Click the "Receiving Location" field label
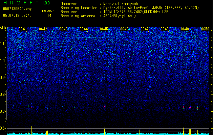 79,8
